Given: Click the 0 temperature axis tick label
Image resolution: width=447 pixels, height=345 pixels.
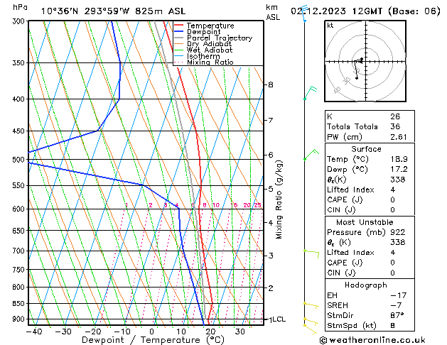Looking at the screenshot, I should [x=151, y=332].
